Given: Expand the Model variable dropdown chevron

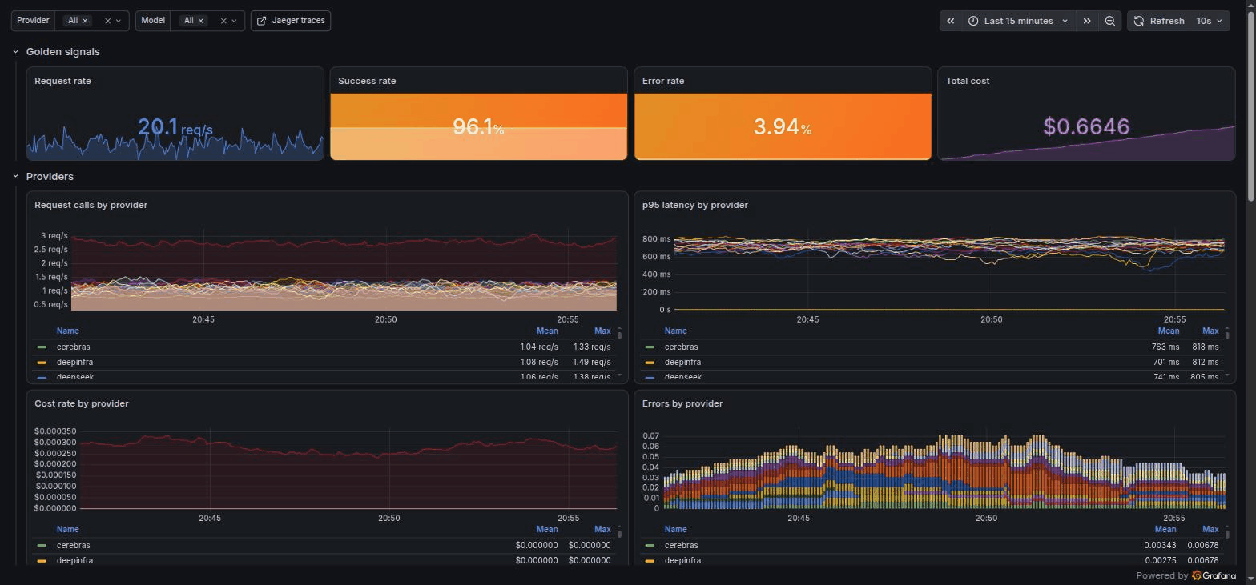Looking at the screenshot, I should [x=234, y=21].
